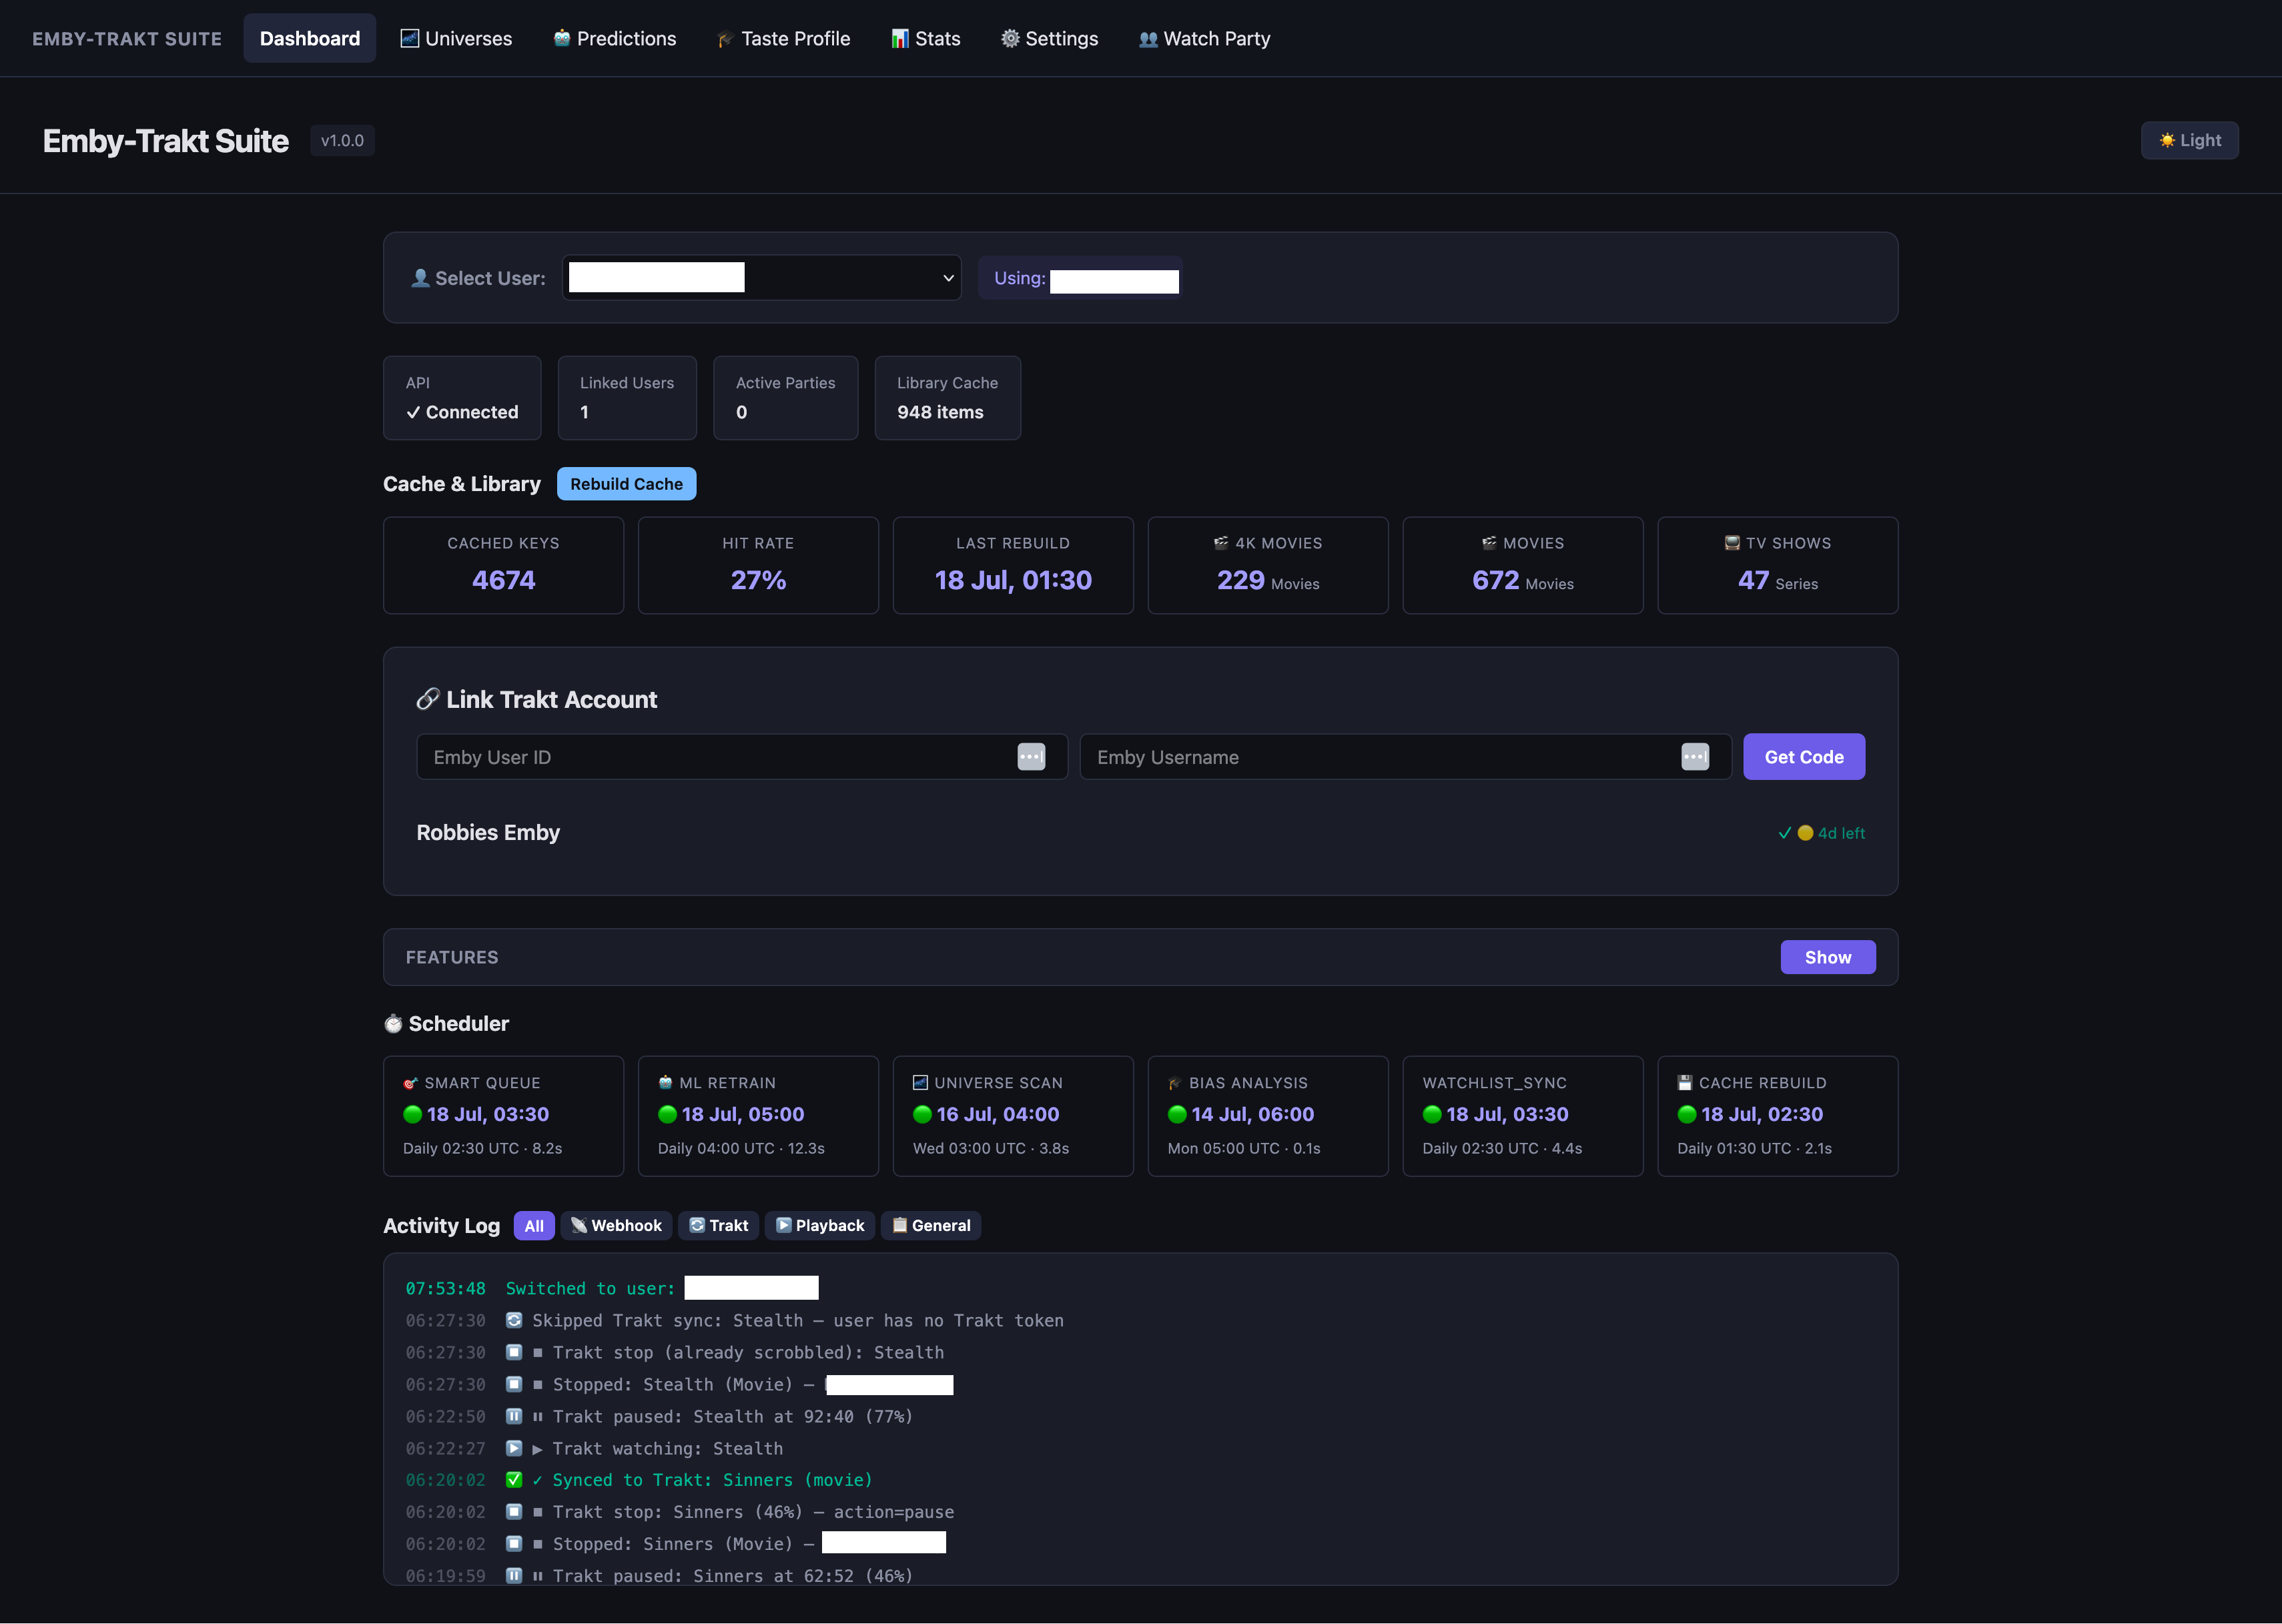Viewport: 2282px width, 1624px height.
Task: Click the Scheduler stopwatch icon
Action: click(394, 1023)
